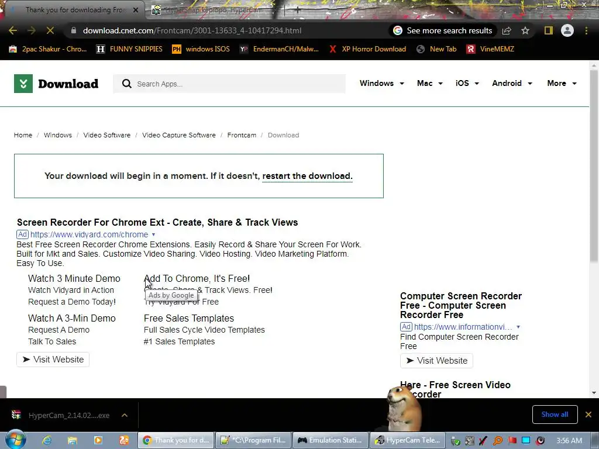
Task: Open the informationvi ad URL
Action: (463, 327)
